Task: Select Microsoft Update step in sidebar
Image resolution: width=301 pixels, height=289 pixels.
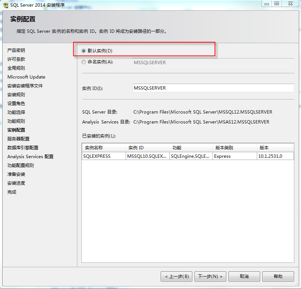Action: 26,77
